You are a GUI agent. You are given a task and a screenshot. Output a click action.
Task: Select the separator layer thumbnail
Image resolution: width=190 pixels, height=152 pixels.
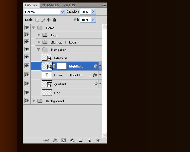[47, 57]
